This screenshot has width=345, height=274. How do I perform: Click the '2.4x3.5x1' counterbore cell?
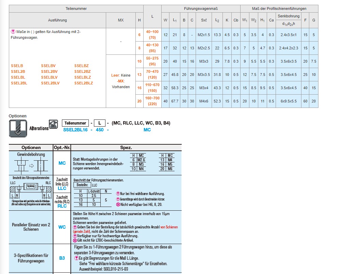pos(289,35)
